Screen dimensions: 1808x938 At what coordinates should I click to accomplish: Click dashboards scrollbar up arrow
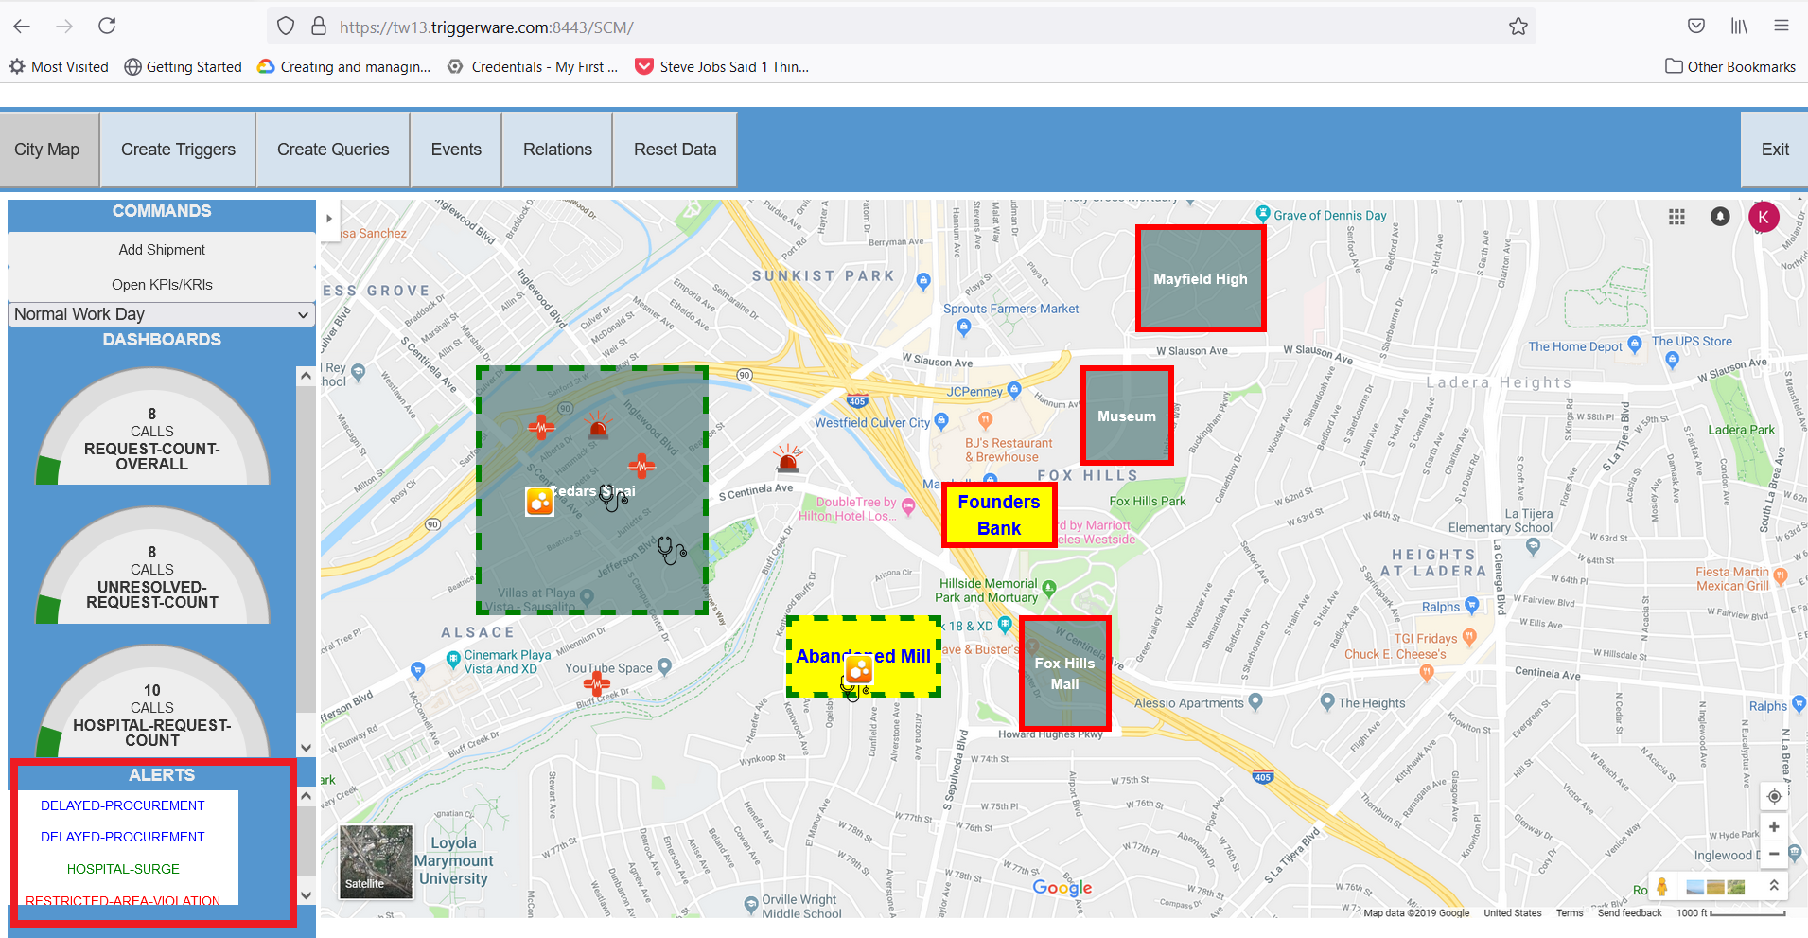[x=306, y=377]
